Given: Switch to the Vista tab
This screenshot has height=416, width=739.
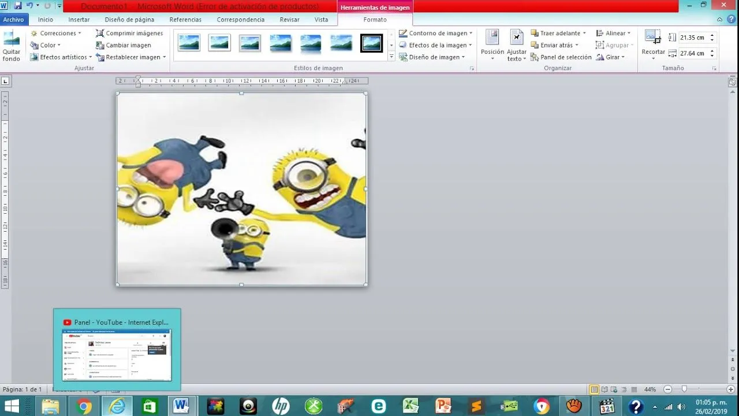Looking at the screenshot, I should (x=322, y=19).
